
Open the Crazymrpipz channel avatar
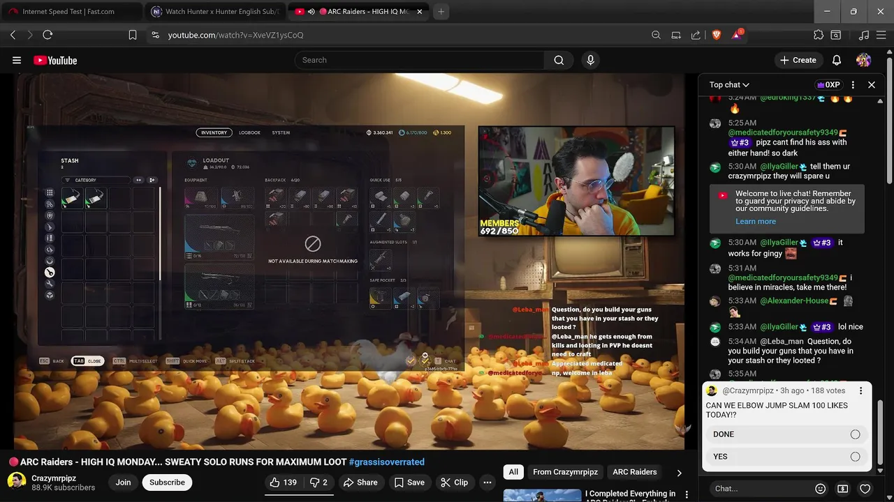[x=17, y=482]
